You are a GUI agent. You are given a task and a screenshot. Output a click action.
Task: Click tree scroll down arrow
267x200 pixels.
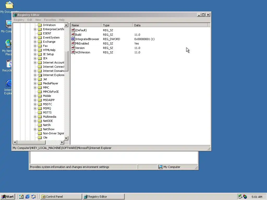click(x=66, y=138)
